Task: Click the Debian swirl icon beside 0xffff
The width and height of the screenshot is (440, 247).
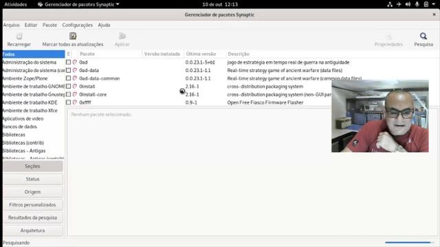Action: click(x=75, y=102)
